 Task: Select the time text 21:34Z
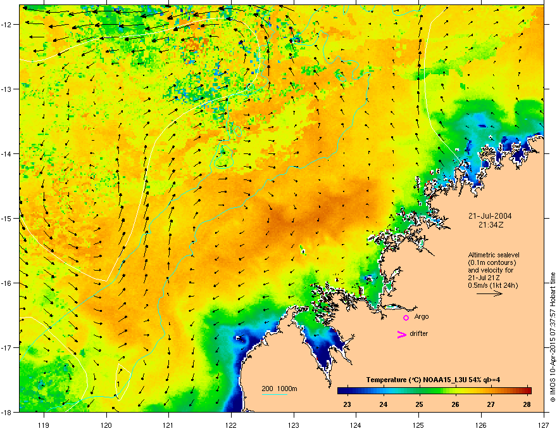pyautogui.click(x=491, y=225)
